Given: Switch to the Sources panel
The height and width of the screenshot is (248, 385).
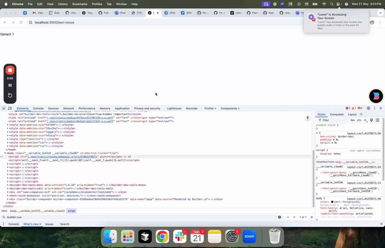Looking at the screenshot, I should pos(53,108).
